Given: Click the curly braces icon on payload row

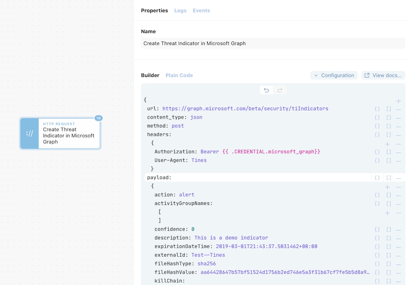Looking at the screenshot, I should (x=377, y=178).
